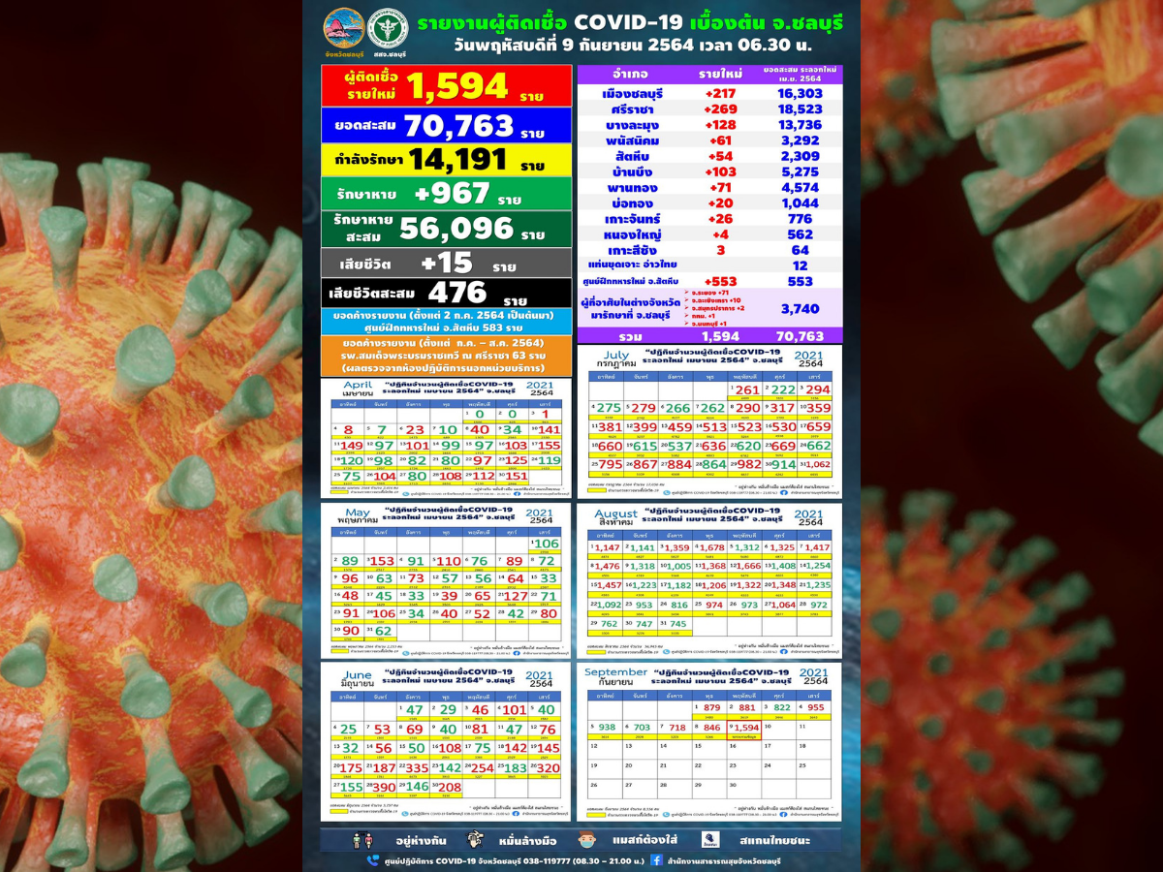The image size is (1163, 872).
Task: Click the อำเภอ column header
Action: (x=630, y=74)
